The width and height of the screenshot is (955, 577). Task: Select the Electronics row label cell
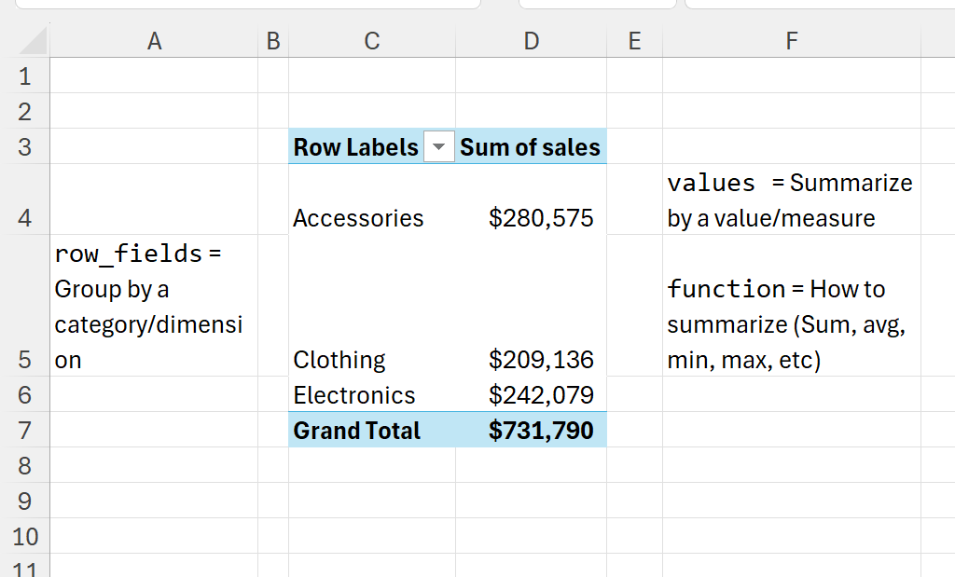tap(354, 395)
